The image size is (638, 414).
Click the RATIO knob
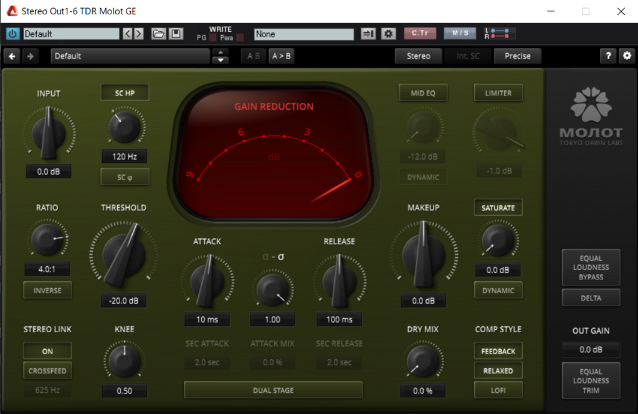pyautogui.click(x=47, y=239)
